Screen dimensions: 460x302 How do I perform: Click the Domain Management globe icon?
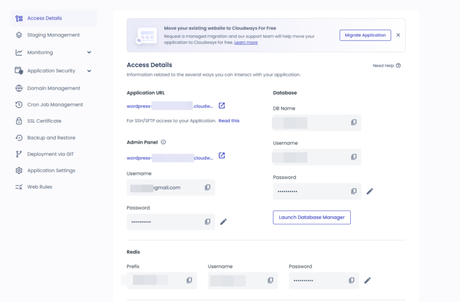[19, 88]
